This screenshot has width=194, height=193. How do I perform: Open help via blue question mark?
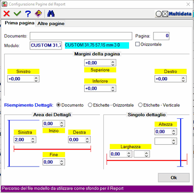coord(28,14)
